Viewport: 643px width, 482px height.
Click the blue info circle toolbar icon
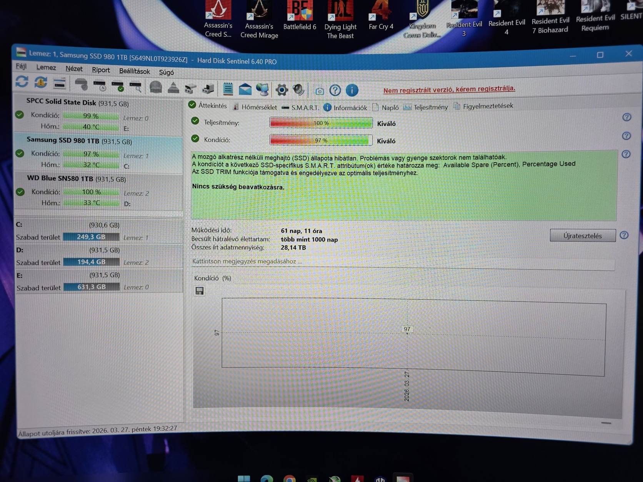[x=352, y=90]
